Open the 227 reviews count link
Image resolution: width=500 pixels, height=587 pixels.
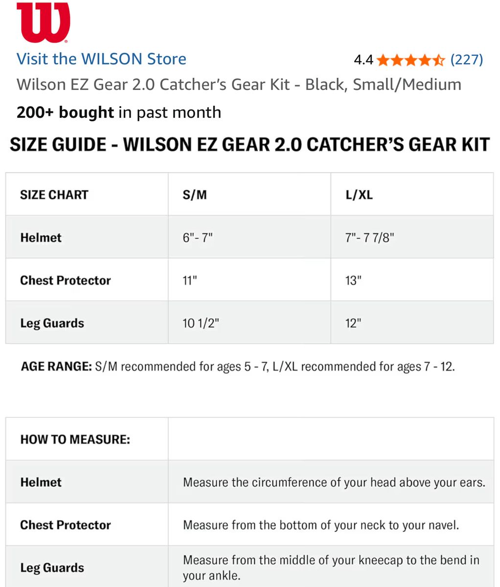point(466,60)
